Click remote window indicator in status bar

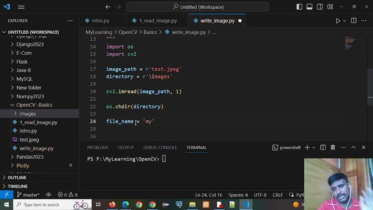tap(6, 195)
